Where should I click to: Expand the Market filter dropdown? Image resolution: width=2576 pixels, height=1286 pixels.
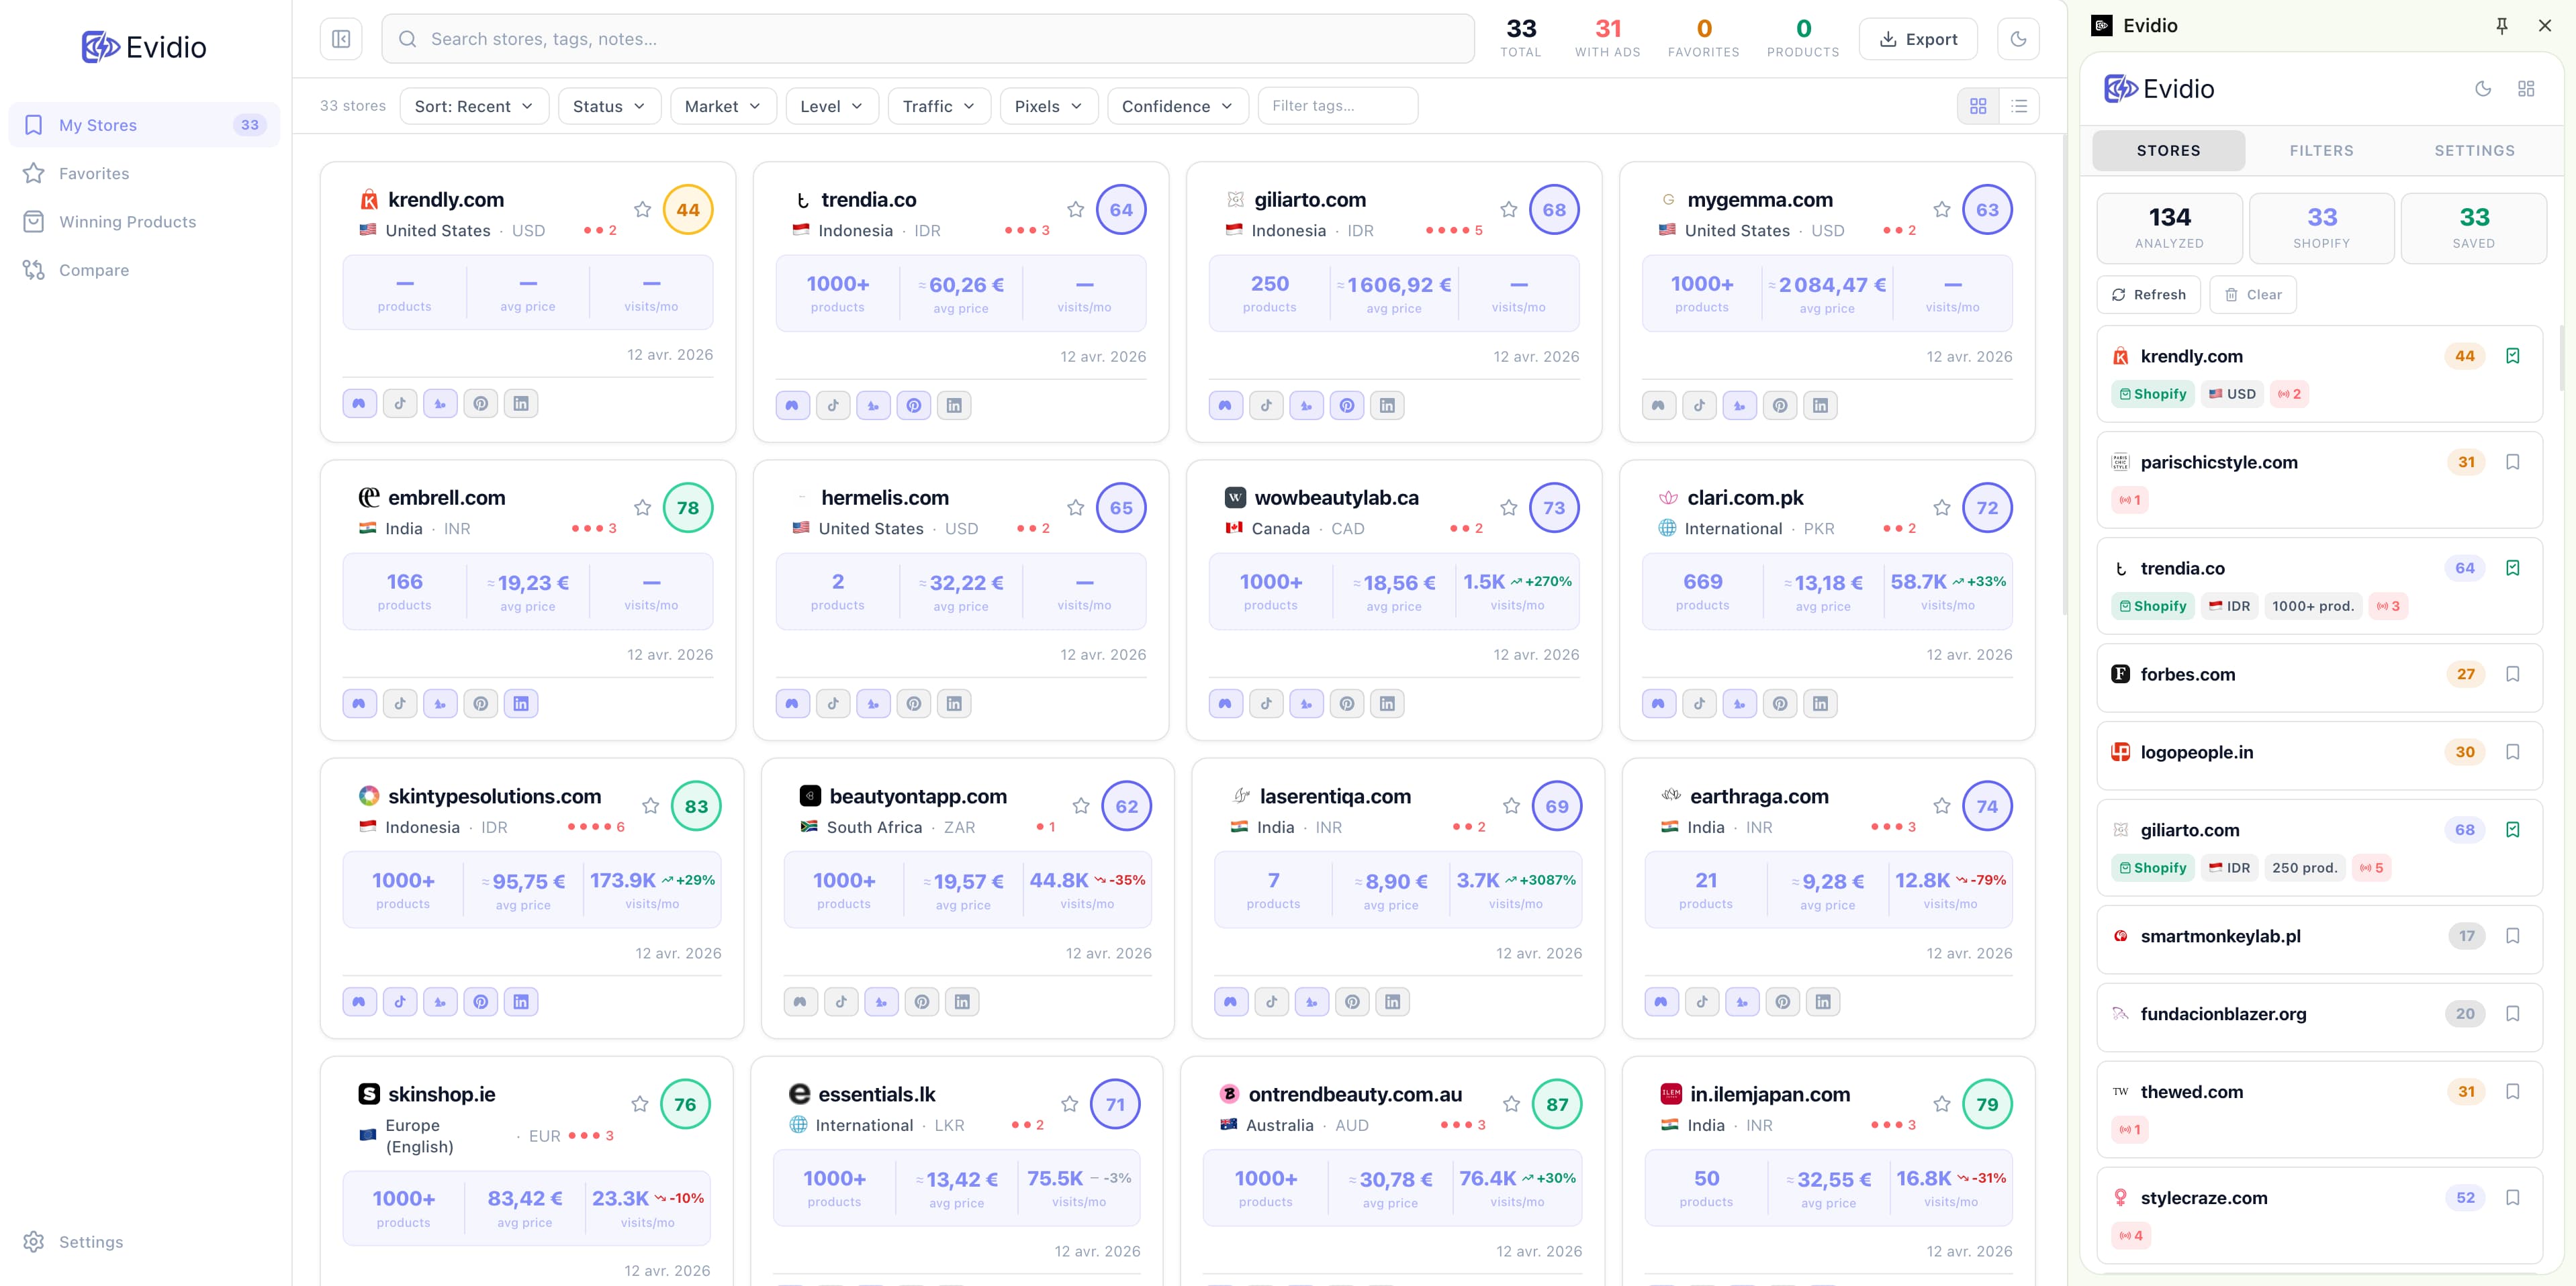coord(722,106)
